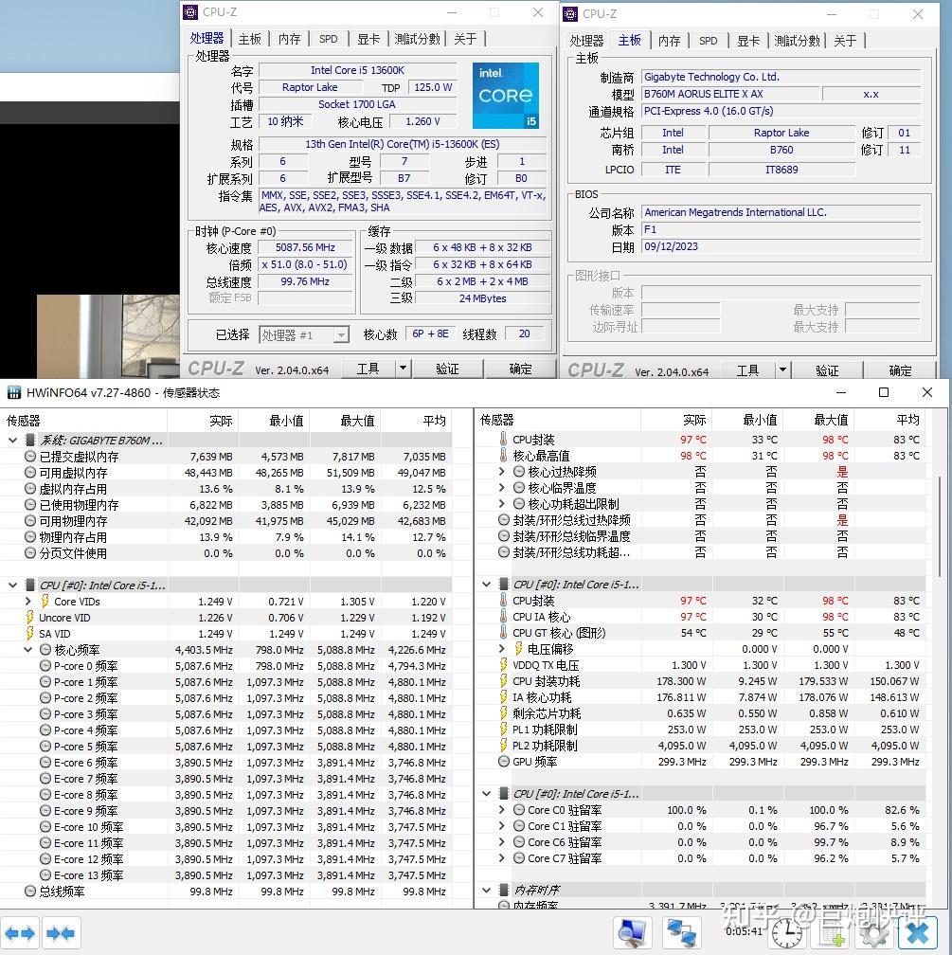Viewport: 952px width, 955px height.
Task: Click the 平均 column header in right panel
Action: click(889, 420)
